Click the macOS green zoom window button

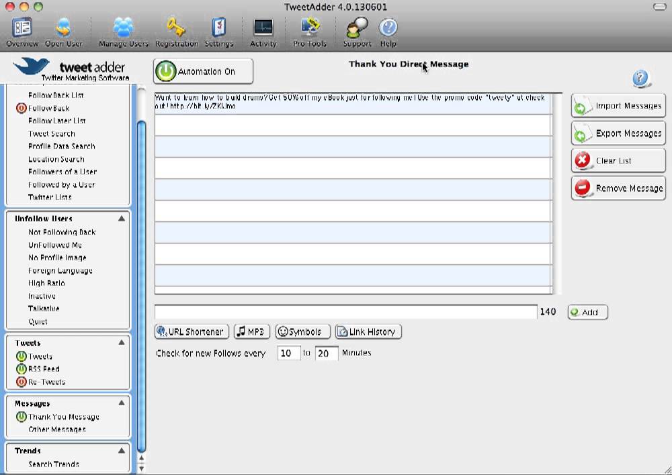pyautogui.click(x=38, y=7)
